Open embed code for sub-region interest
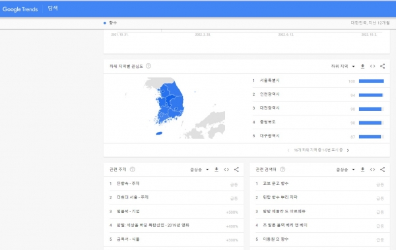Viewport: 396px width, 250px height. tap(372, 66)
